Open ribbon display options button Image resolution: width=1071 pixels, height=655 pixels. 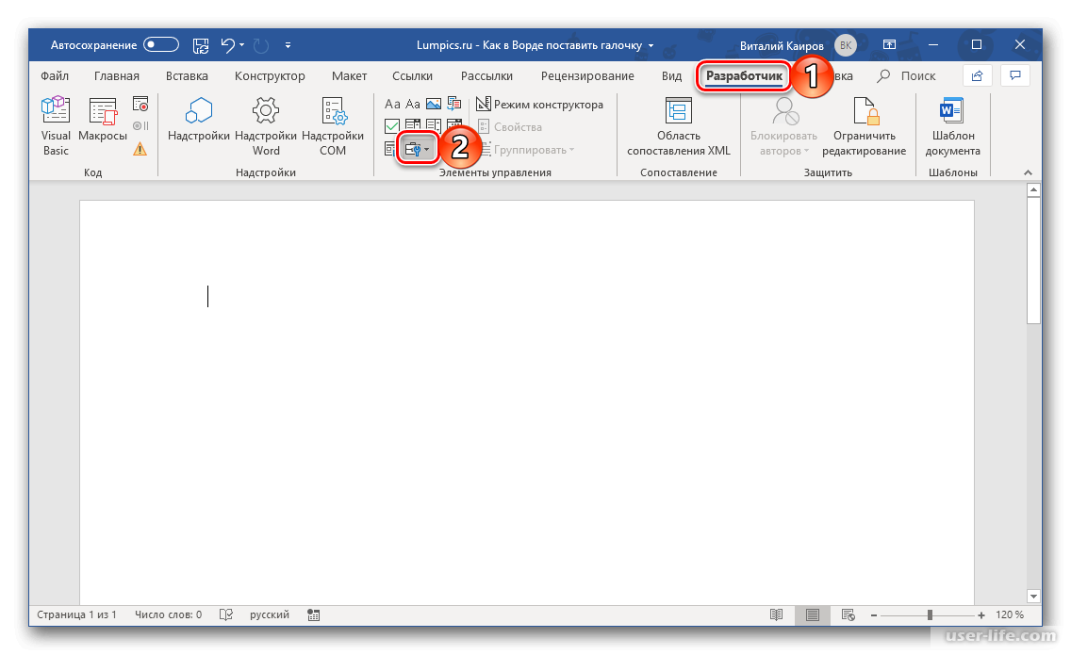[889, 45]
